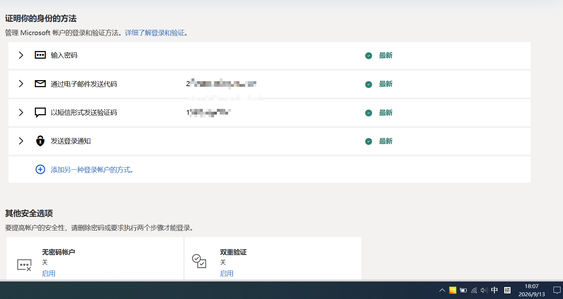Click the green check icon in email code row
Viewport: 563px width, 299px height.
369,84
